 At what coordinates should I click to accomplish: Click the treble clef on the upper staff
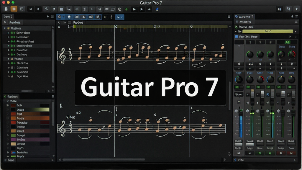coord(62,56)
